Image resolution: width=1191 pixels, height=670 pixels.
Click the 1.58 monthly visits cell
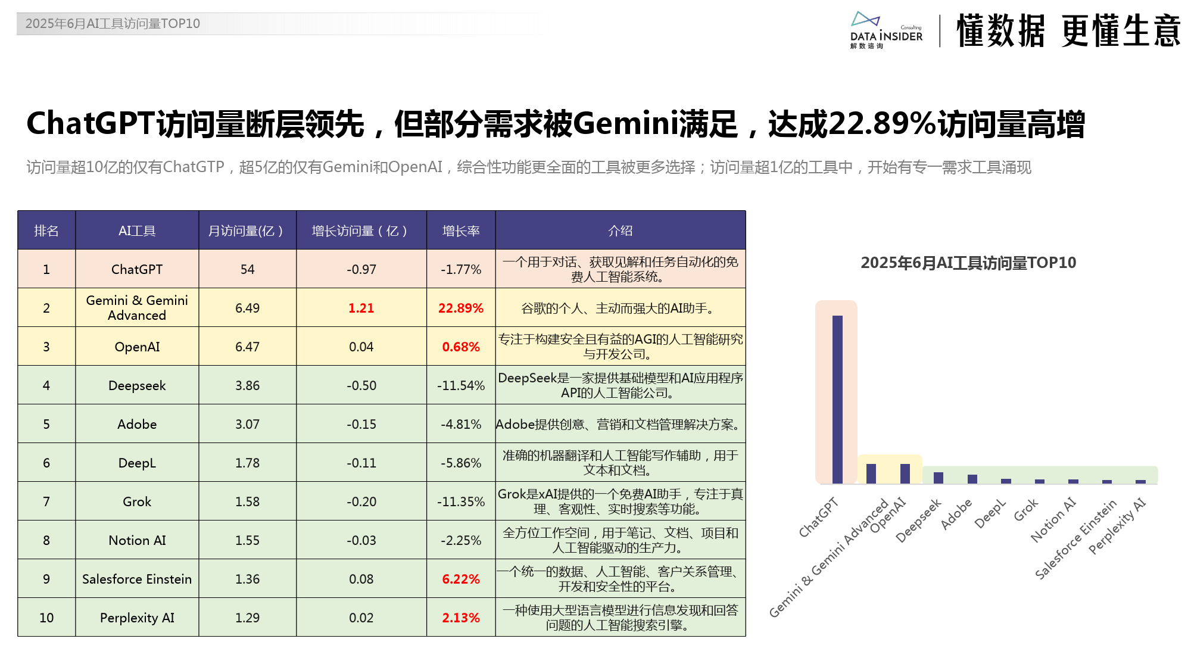[247, 501]
